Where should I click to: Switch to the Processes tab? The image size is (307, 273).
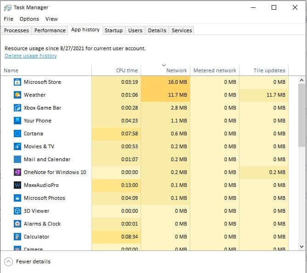tap(17, 30)
